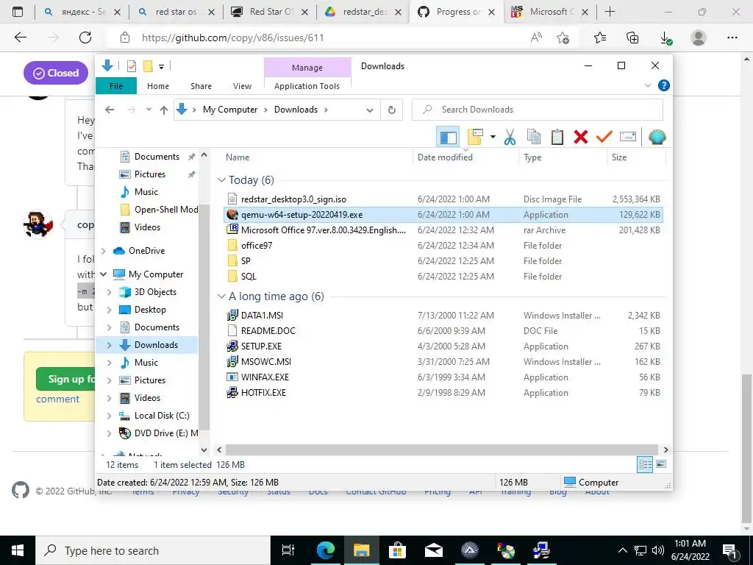Image resolution: width=753 pixels, height=565 pixels.
Task: Expand OneDrive in navigation tree
Action: 103,251
